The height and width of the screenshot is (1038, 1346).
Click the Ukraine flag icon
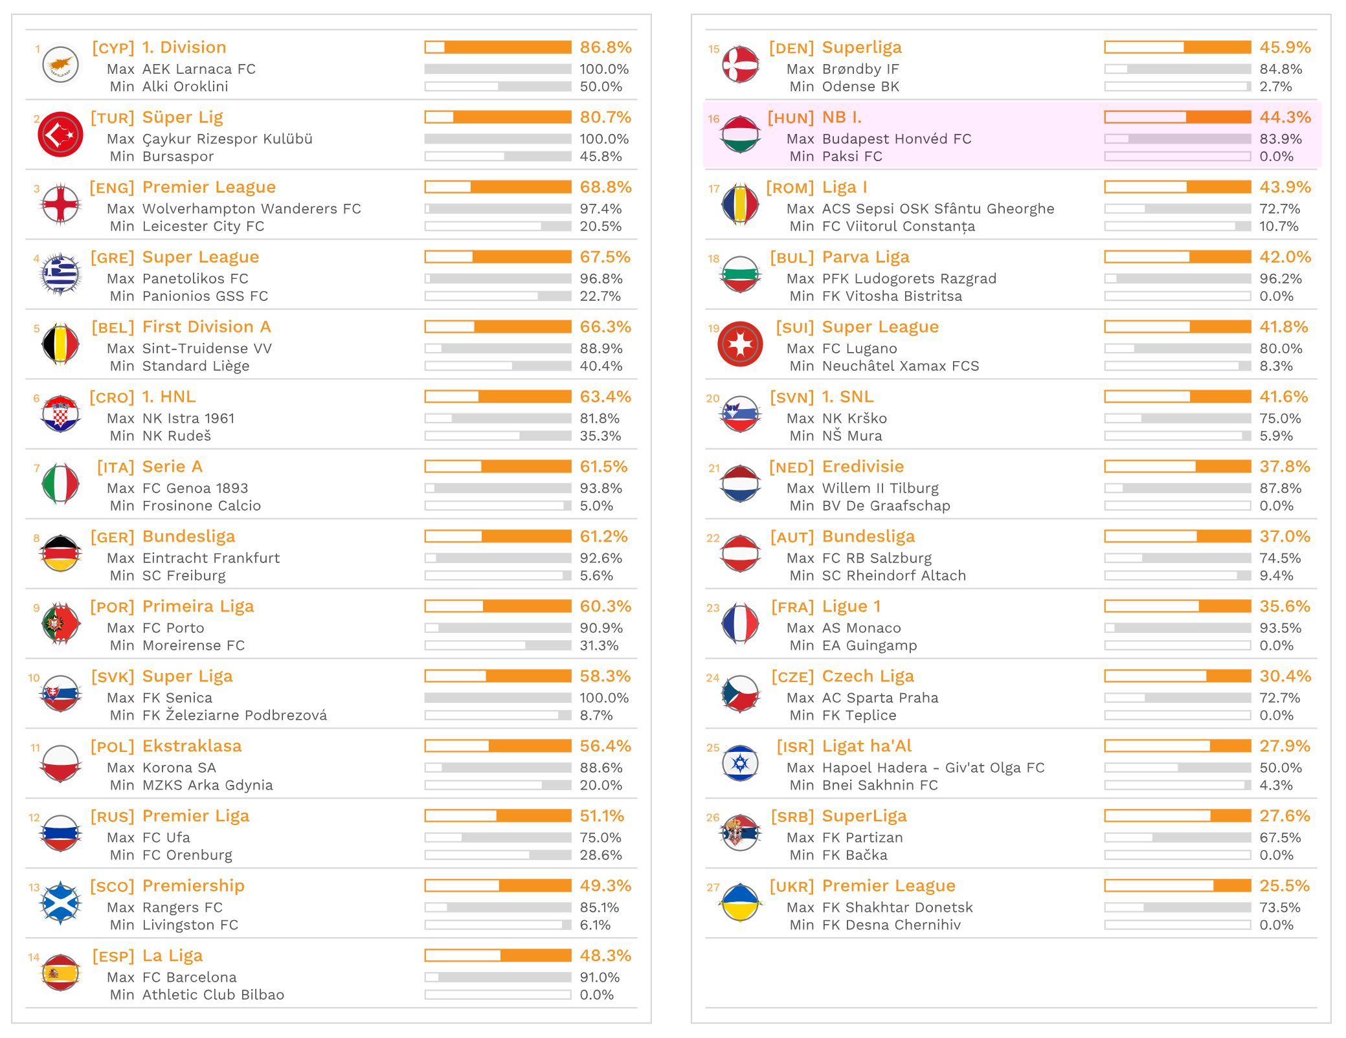740,903
